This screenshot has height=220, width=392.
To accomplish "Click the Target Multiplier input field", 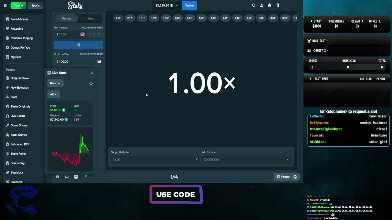I will (x=155, y=159).
